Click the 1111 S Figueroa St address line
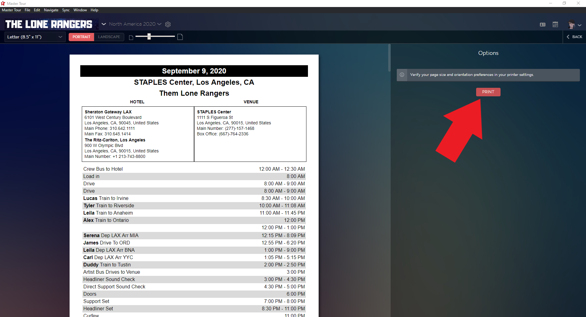This screenshot has width=586, height=317. click(215, 117)
